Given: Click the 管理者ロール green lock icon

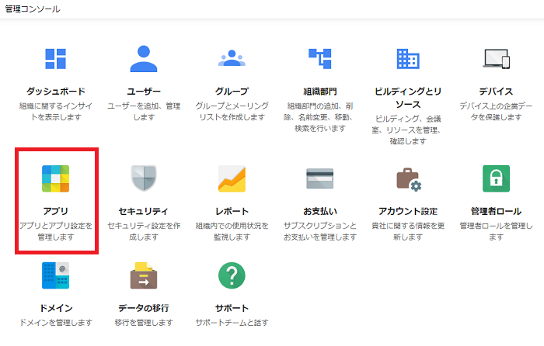Looking at the screenshot, I should click(496, 178).
